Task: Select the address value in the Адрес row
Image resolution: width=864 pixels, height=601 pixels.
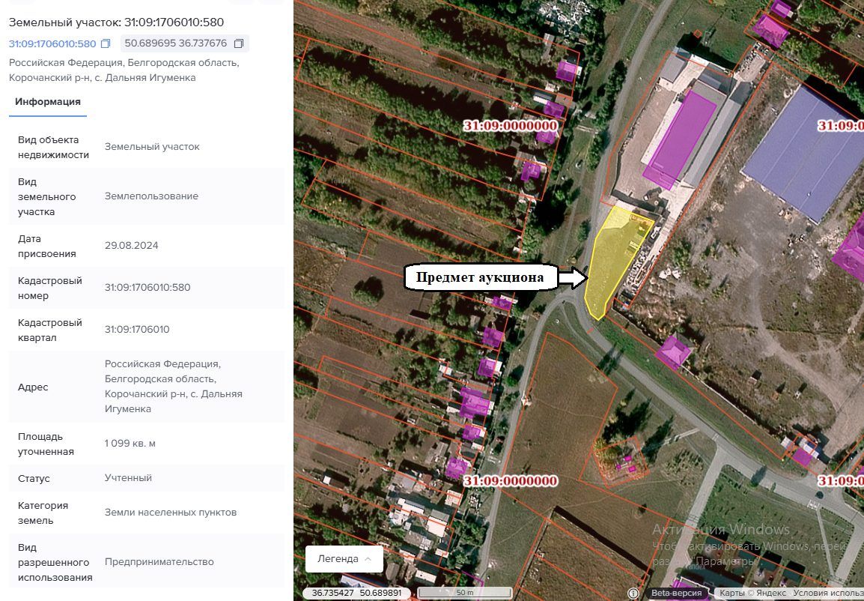Action: pyautogui.click(x=174, y=387)
